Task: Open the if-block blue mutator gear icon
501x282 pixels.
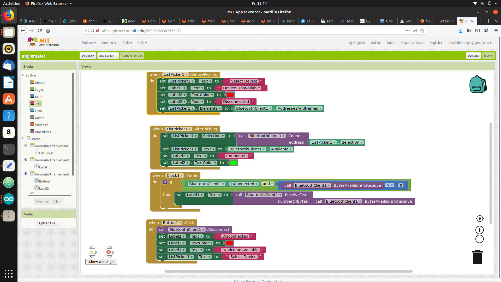Action: coord(165,182)
